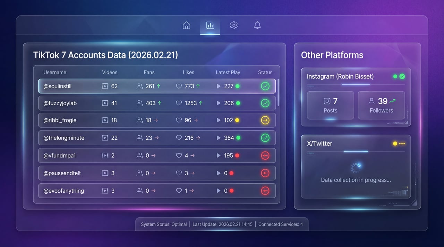Screen dimensions: 444x247
Task: Click the likes heart icon for @vfundmpa1
Action: [179, 156]
